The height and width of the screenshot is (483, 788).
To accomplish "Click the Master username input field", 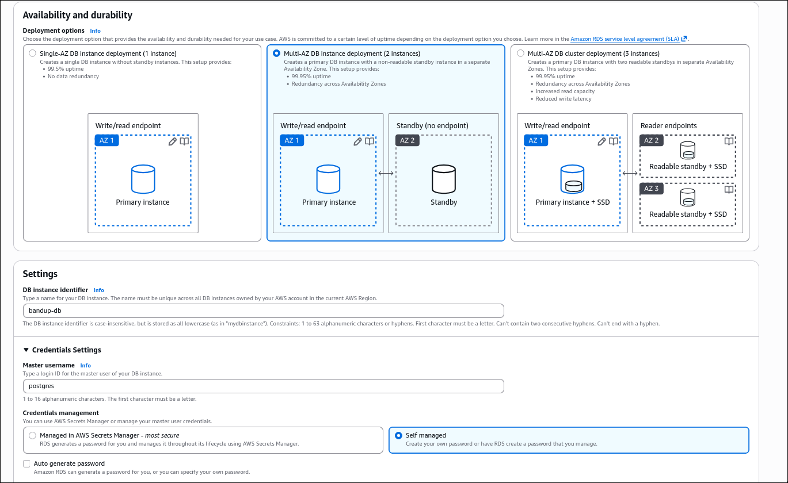I will pyautogui.click(x=263, y=386).
